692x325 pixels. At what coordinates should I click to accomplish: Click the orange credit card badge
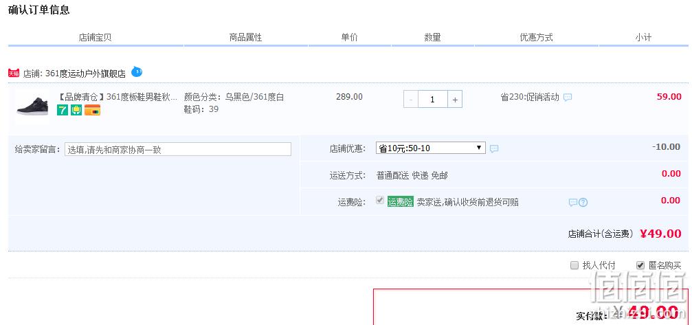click(x=93, y=110)
